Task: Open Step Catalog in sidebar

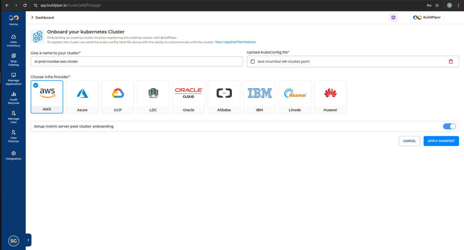Action: (14, 60)
